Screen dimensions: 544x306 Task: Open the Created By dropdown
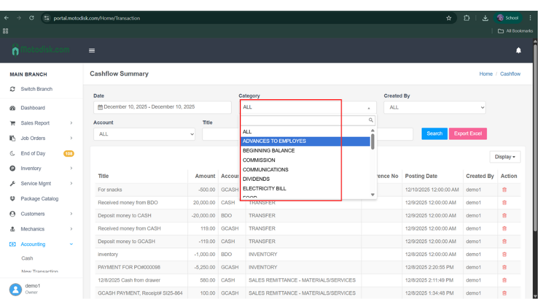[x=435, y=107]
